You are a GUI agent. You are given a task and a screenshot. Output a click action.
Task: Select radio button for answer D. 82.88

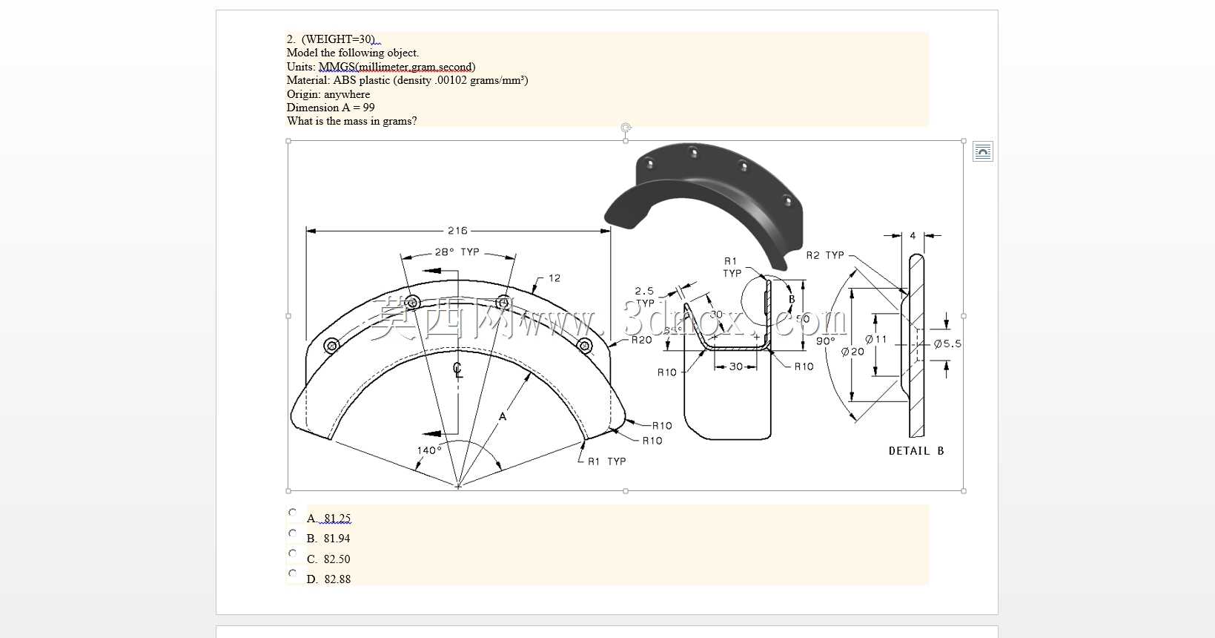pyautogui.click(x=292, y=573)
